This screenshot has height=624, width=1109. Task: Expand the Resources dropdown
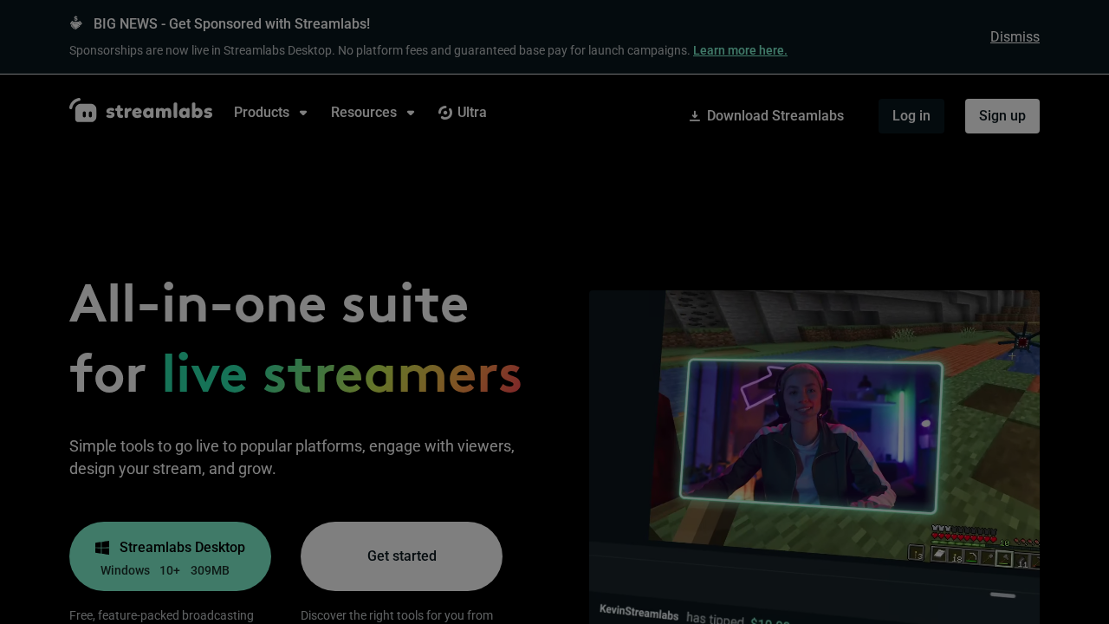coord(364,111)
